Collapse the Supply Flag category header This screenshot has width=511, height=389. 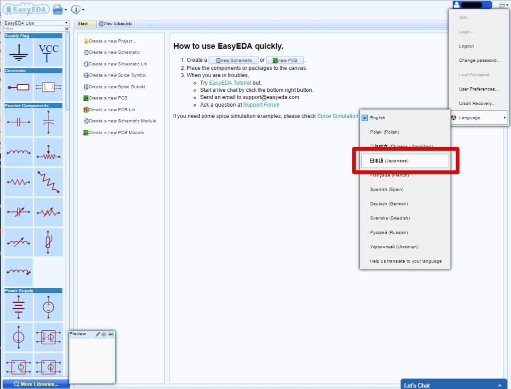click(x=33, y=36)
